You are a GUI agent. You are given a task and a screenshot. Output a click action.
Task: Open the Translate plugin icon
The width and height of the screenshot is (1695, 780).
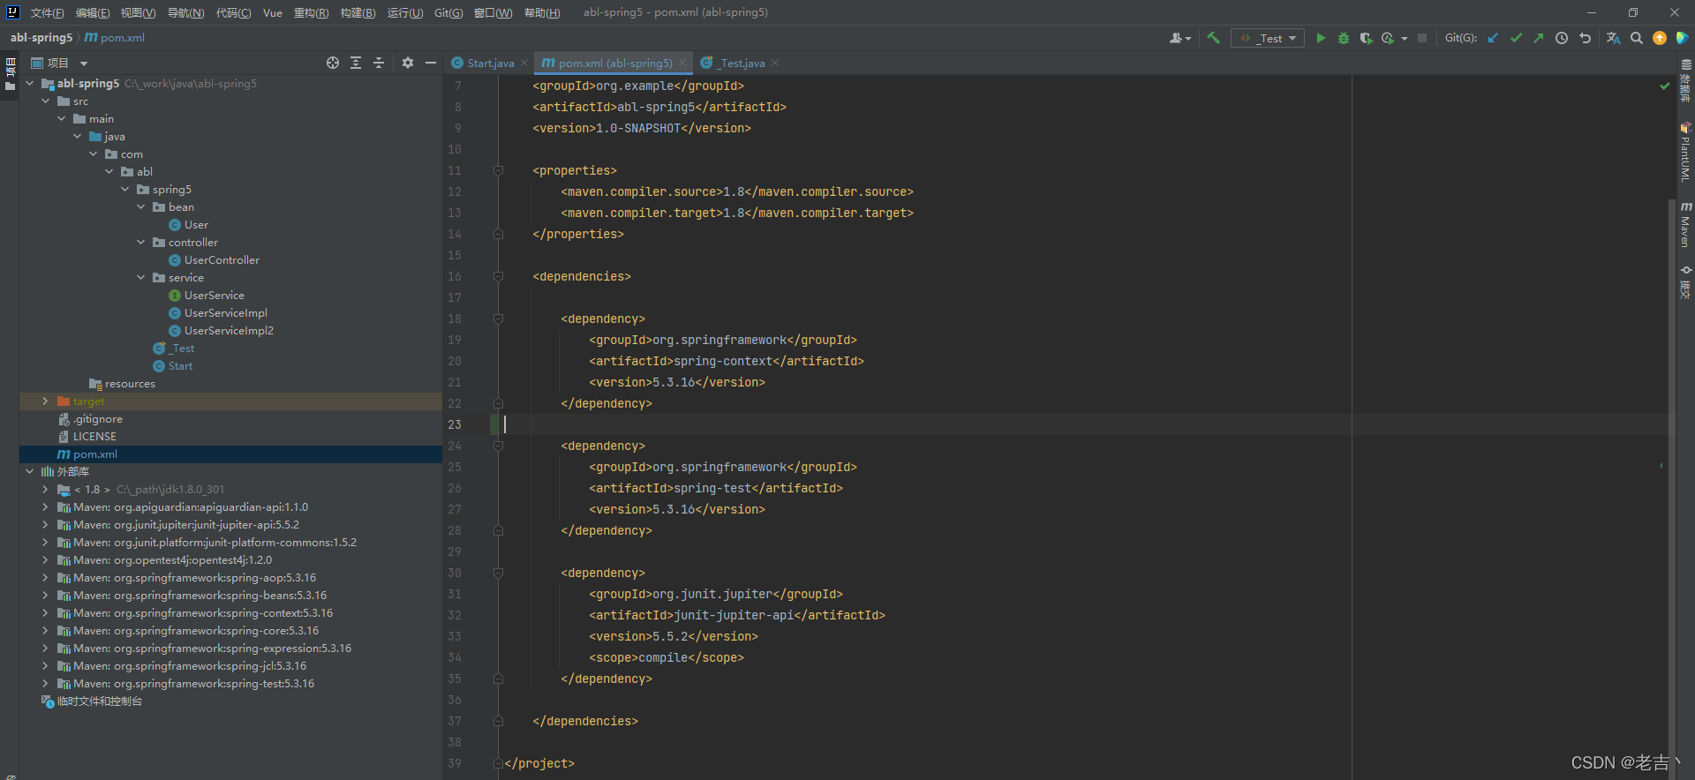pos(1613,38)
